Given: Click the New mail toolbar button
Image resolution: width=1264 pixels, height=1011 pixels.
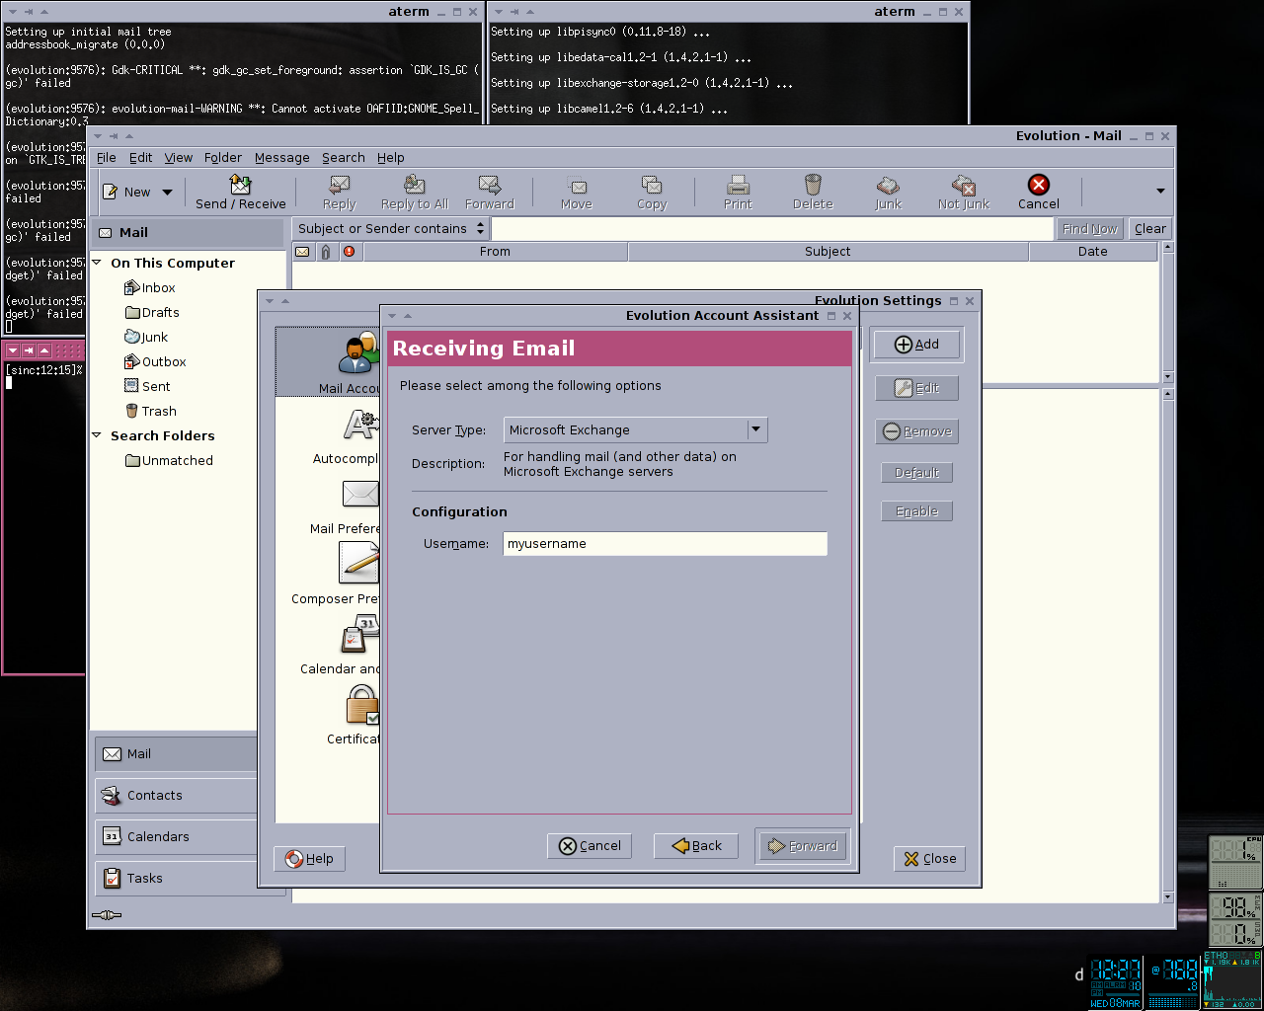Looking at the screenshot, I should (x=125, y=193).
